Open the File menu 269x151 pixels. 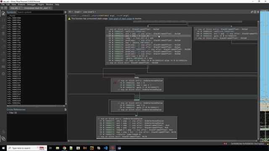click(3, 5)
